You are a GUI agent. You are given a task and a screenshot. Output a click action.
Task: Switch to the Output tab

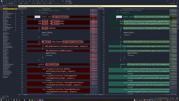[x=8, y=96]
